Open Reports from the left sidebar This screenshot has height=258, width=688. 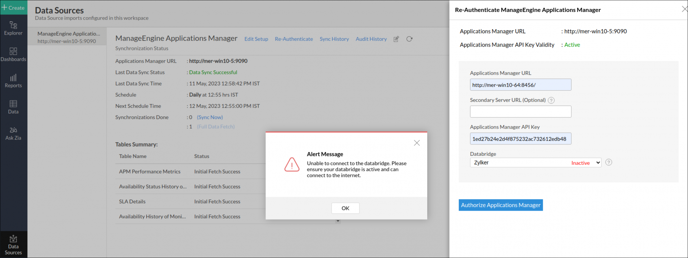[x=13, y=81]
